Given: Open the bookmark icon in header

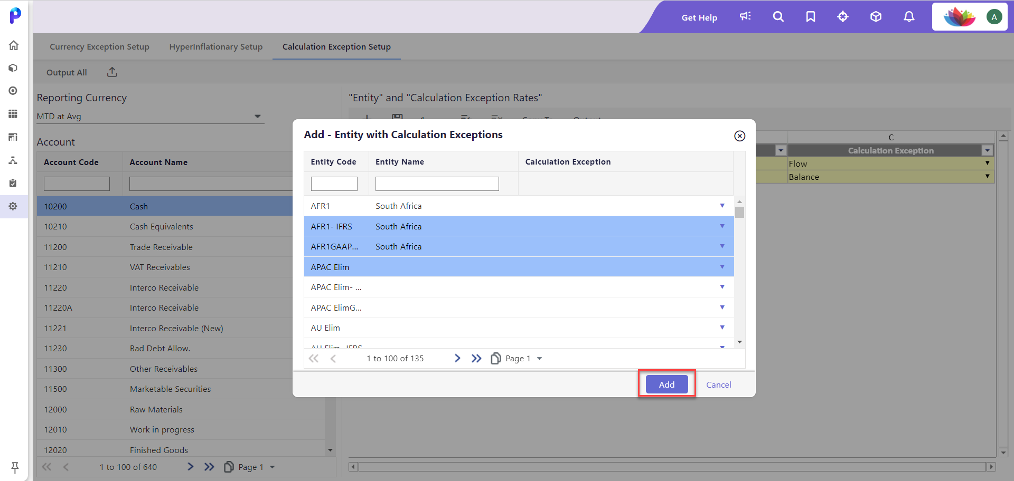Looking at the screenshot, I should point(811,17).
